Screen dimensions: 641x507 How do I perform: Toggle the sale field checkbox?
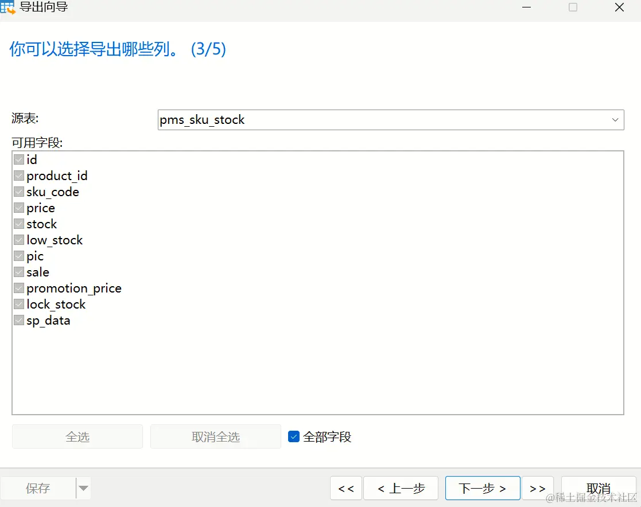pyautogui.click(x=19, y=272)
